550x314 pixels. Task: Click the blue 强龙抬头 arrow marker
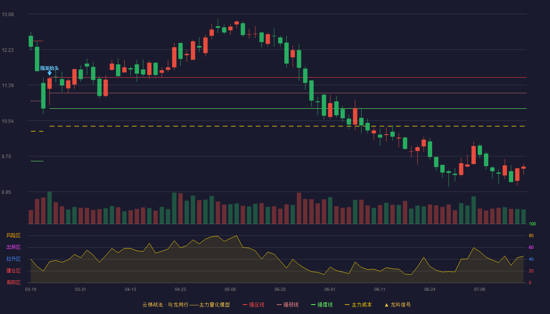tap(49, 73)
